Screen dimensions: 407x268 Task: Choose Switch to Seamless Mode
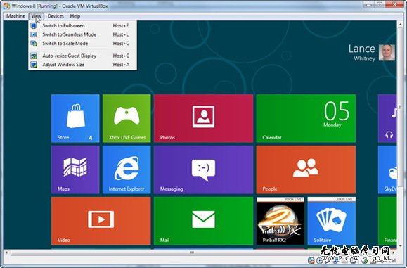pyautogui.click(x=82, y=34)
